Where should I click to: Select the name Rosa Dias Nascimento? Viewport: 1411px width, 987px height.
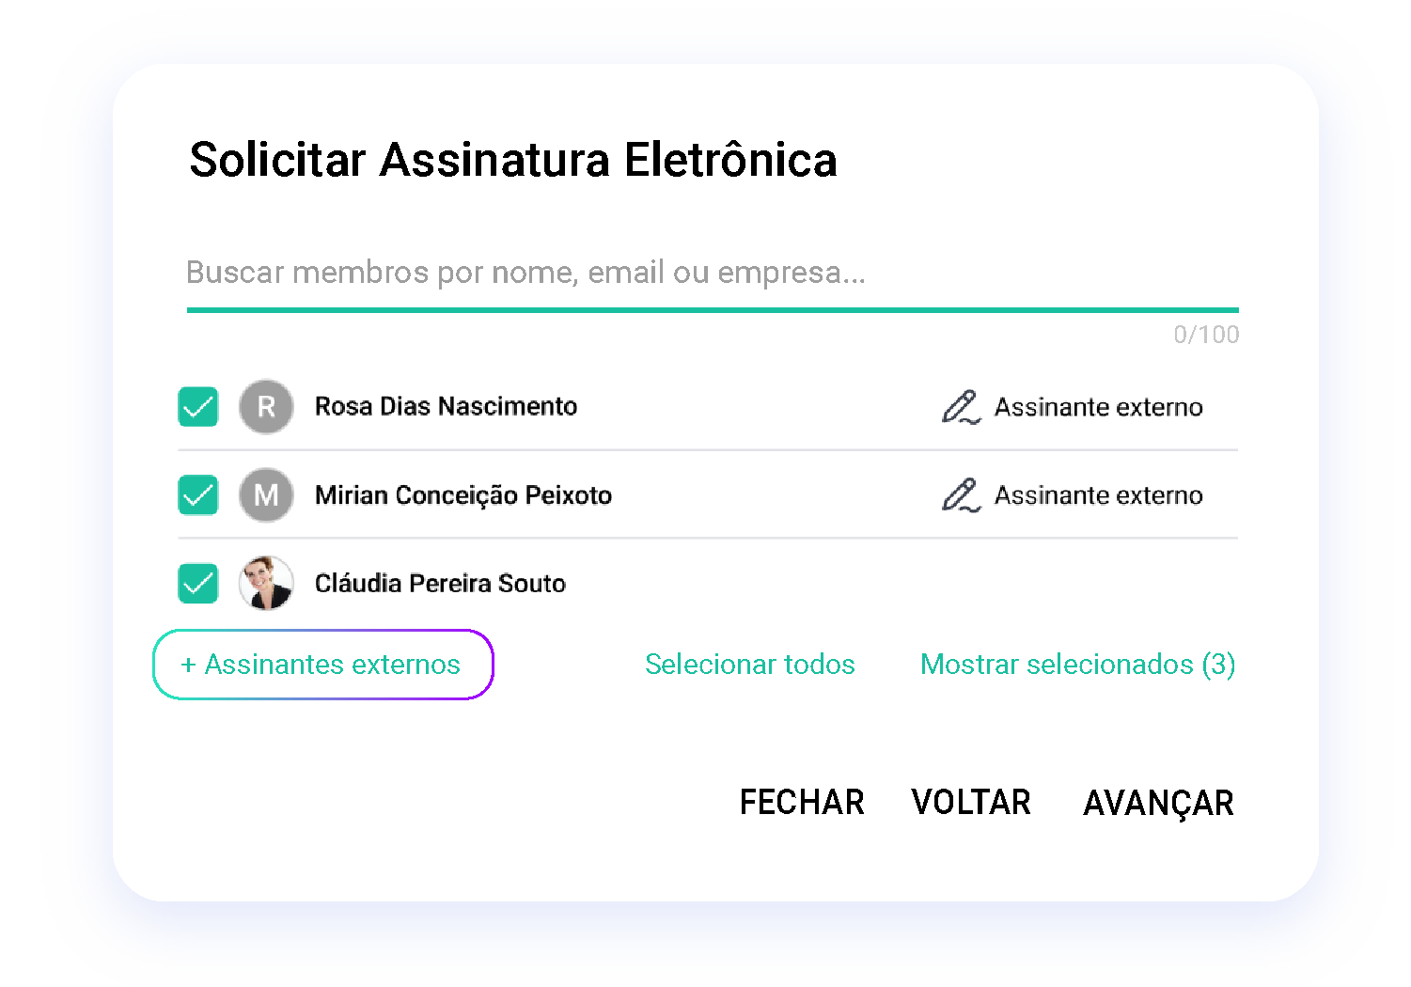point(446,407)
